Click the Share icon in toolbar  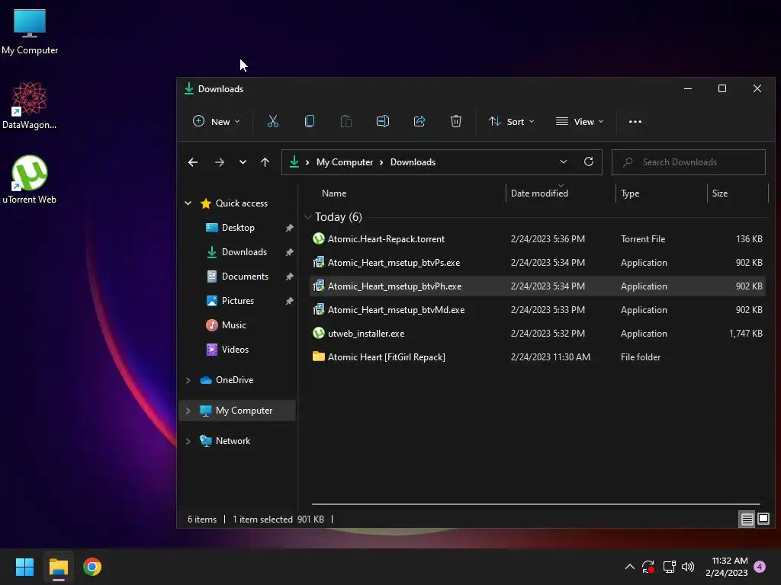point(419,121)
